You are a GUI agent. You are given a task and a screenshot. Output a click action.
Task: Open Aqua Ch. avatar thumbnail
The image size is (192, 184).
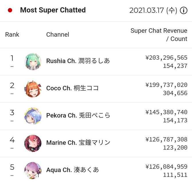coord(33,171)
